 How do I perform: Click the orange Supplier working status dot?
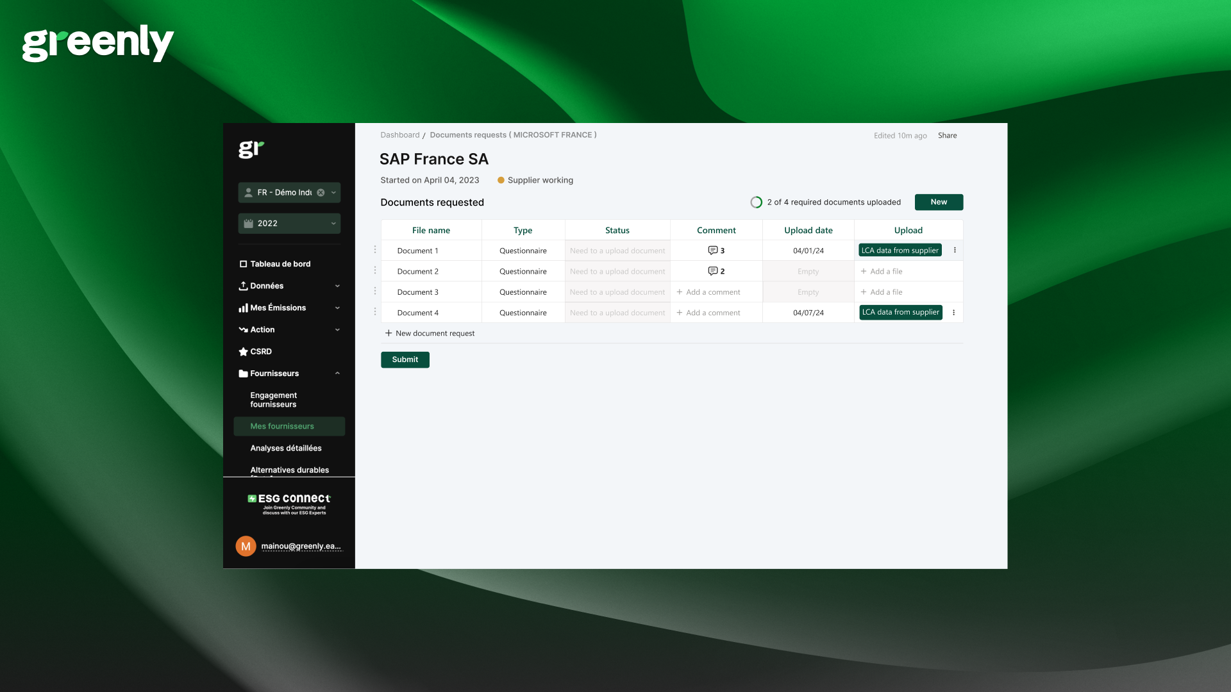tap(501, 181)
